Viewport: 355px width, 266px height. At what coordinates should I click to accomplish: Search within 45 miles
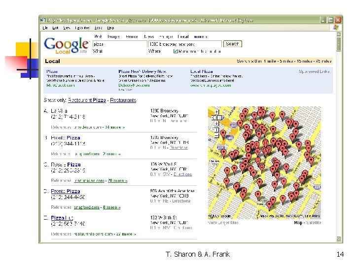click(x=323, y=61)
